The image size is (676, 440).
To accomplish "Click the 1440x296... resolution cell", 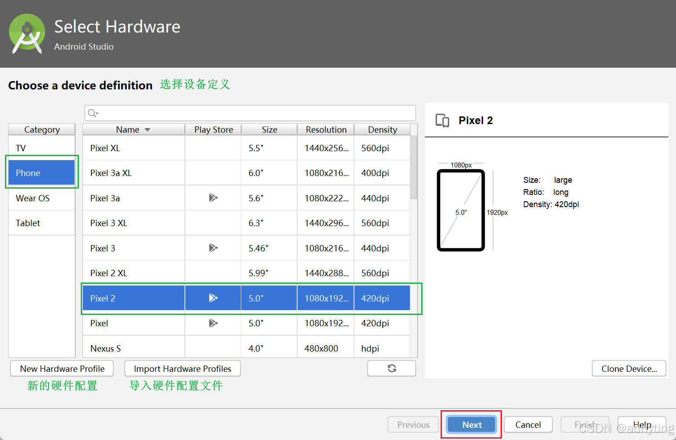I will (326, 223).
